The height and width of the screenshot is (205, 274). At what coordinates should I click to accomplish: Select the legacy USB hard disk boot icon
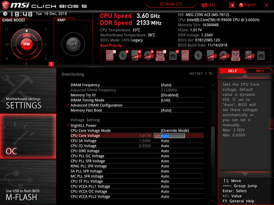tap(210, 55)
